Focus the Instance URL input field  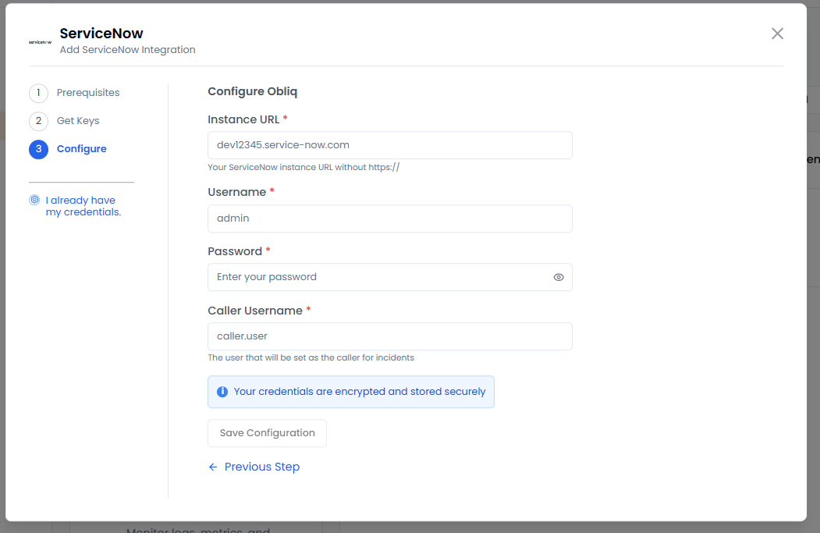click(x=389, y=145)
